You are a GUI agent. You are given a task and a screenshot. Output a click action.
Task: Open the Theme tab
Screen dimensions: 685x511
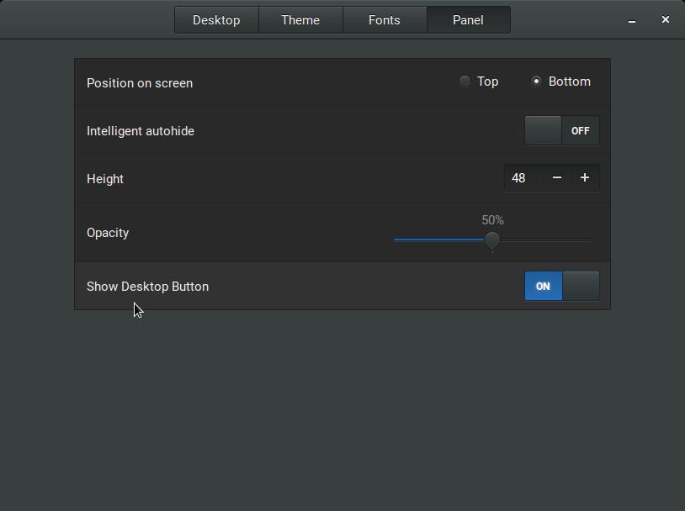(x=300, y=20)
